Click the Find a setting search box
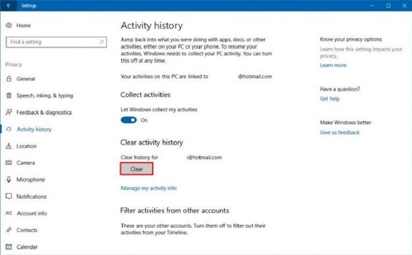Image resolution: width=412 pixels, height=255 pixels. (x=52, y=42)
